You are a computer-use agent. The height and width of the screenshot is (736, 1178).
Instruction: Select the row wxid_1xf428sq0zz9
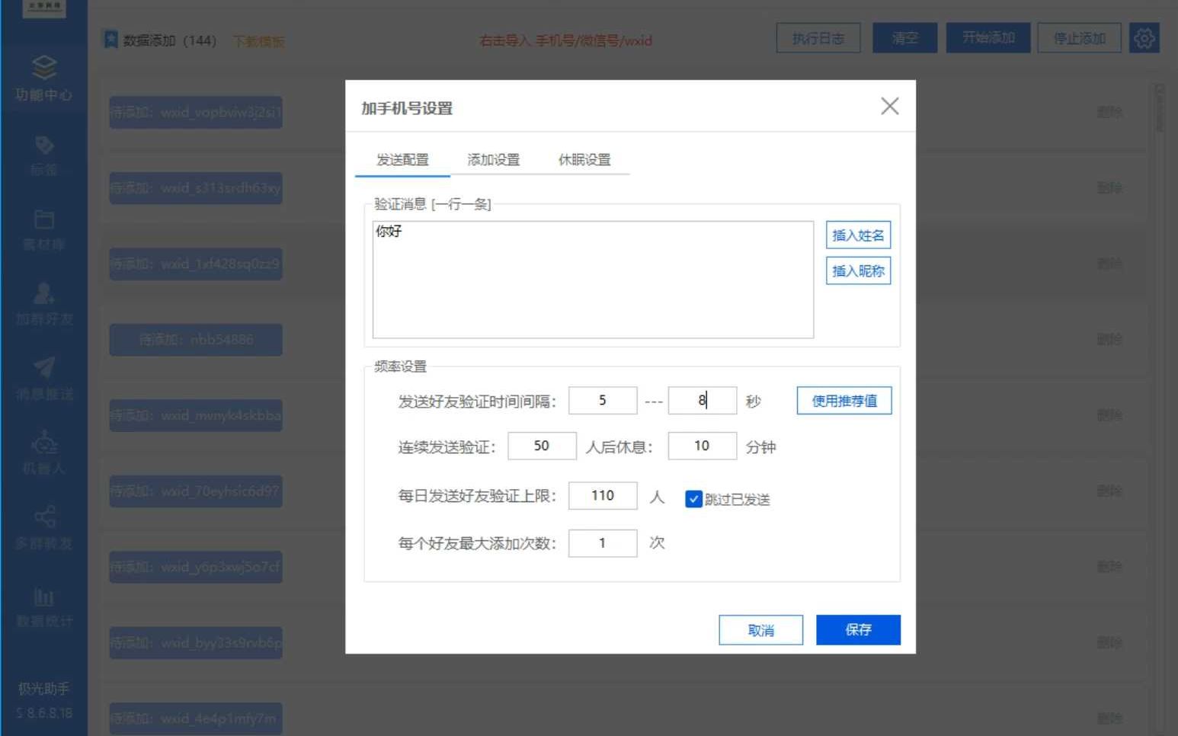[x=196, y=264]
